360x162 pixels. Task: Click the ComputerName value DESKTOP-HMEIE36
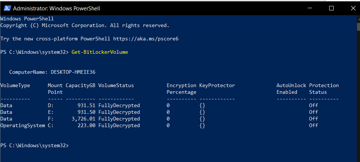click(x=73, y=72)
